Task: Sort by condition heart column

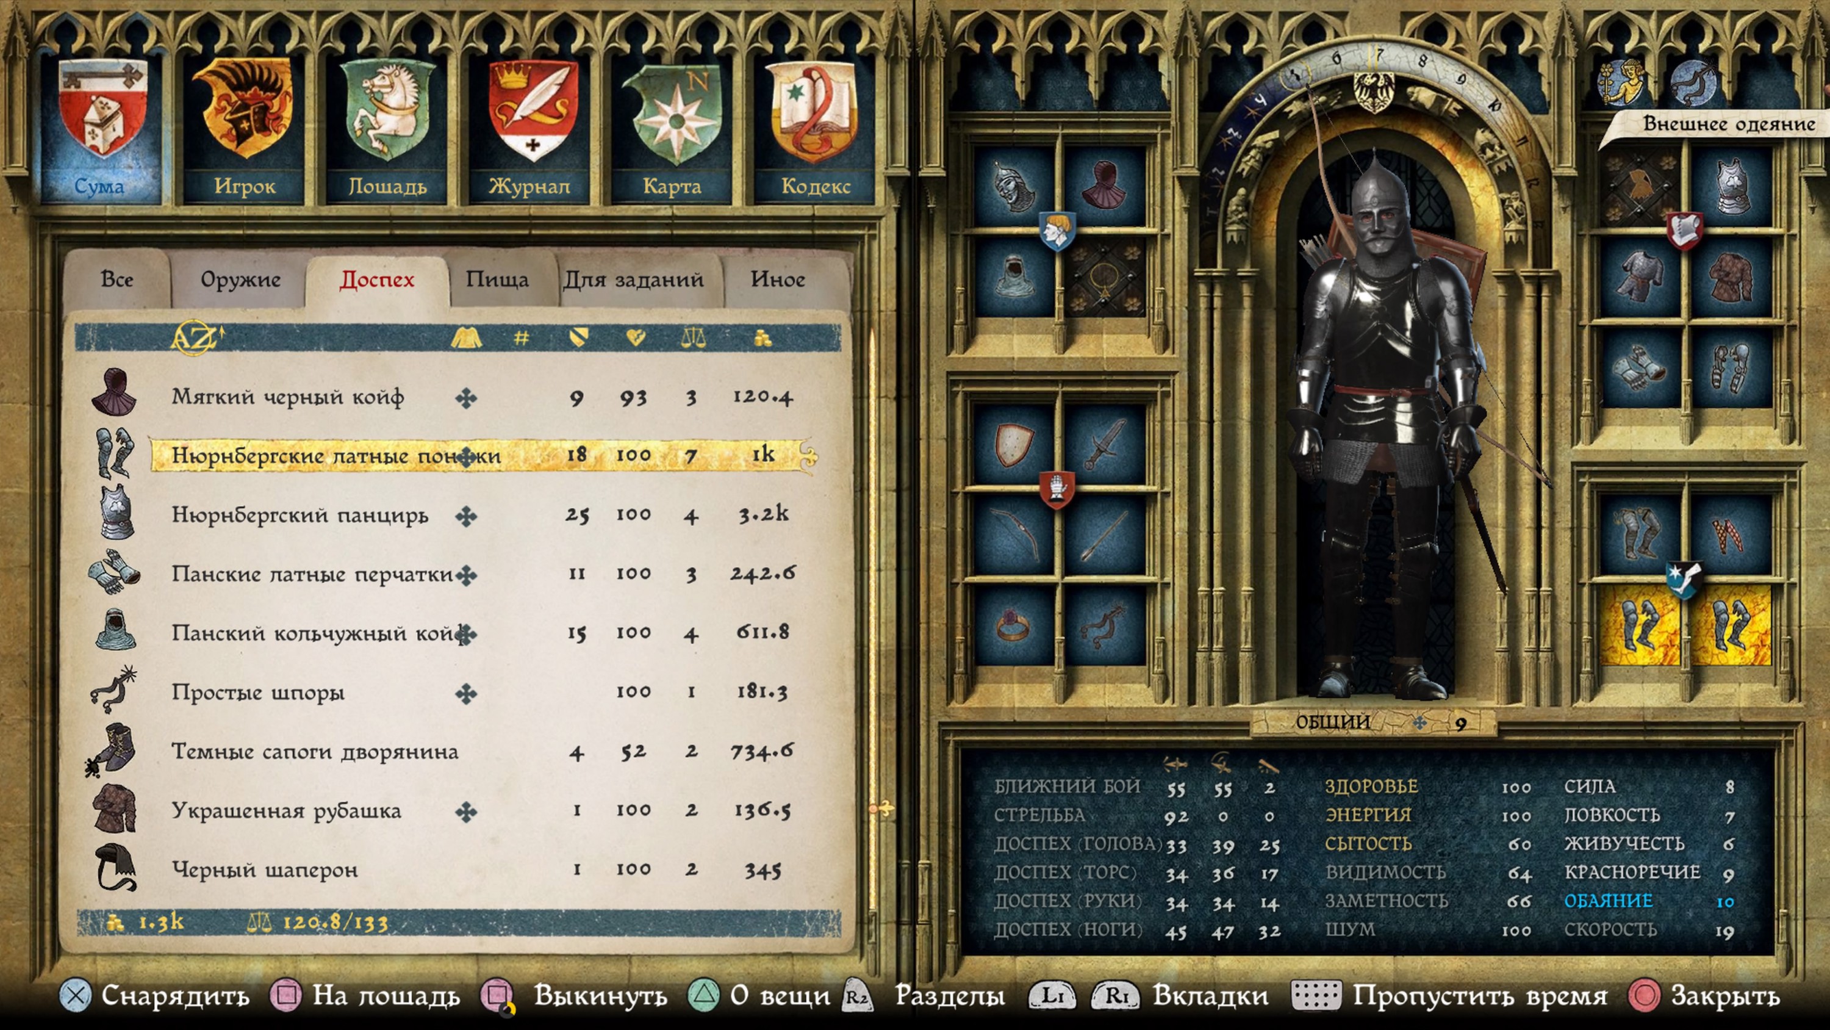Action: coord(635,337)
